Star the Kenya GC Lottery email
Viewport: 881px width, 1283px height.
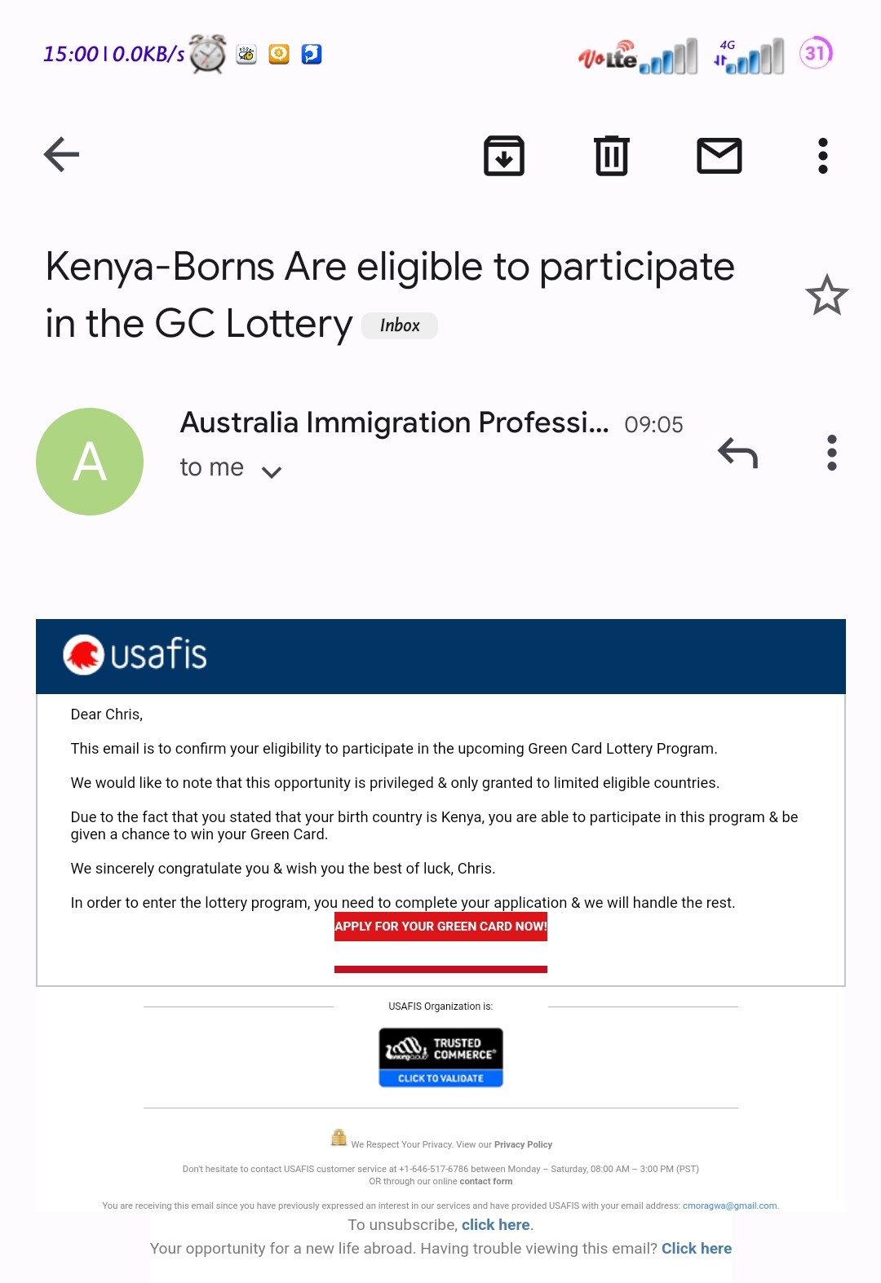coord(827,295)
